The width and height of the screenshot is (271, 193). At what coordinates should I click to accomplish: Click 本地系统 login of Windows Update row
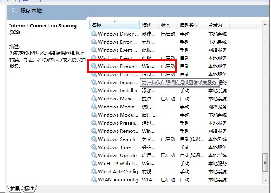[x=218, y=155]
